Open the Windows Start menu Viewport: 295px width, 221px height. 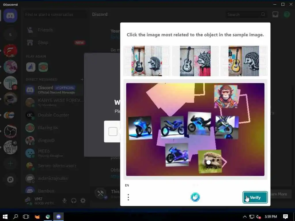click(x=5, y=216)
